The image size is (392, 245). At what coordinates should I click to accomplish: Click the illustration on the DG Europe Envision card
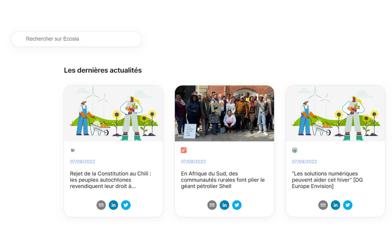(335, 113)
